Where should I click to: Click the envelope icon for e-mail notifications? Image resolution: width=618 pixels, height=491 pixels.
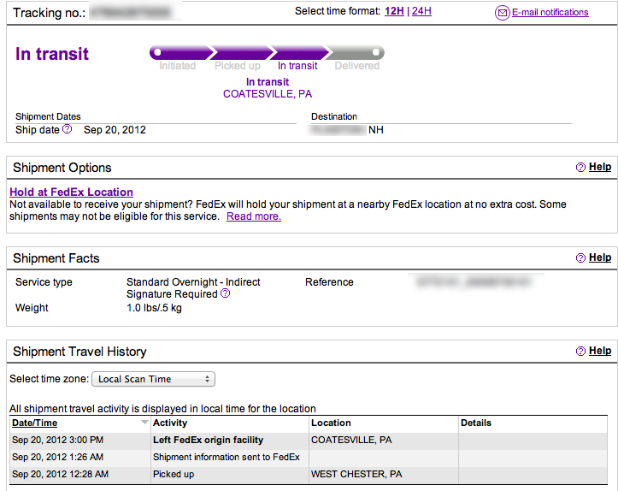click(502, 13)
